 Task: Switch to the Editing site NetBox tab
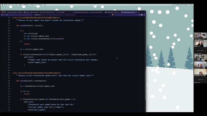pyautogui.click(x=80, y=12)
